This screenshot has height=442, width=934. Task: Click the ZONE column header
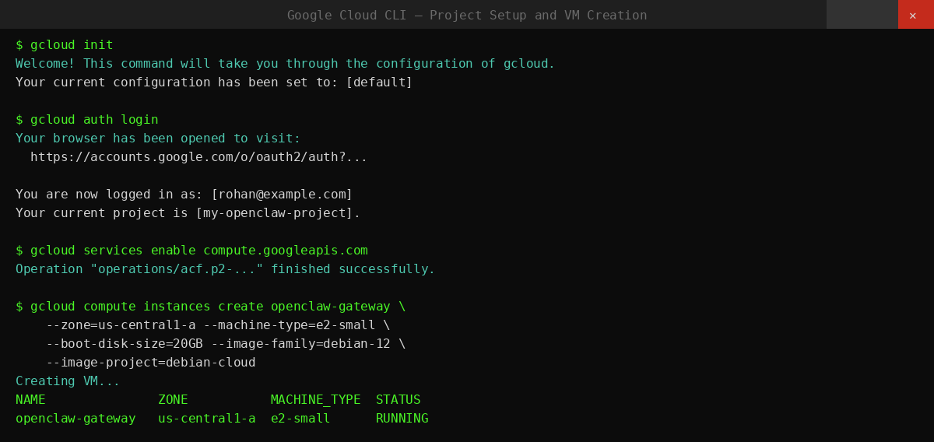pyautogui.click(x=173, y=400)
